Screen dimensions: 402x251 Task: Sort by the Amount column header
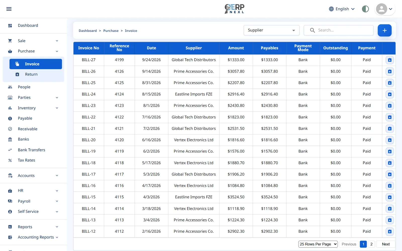tap(236, 48)
